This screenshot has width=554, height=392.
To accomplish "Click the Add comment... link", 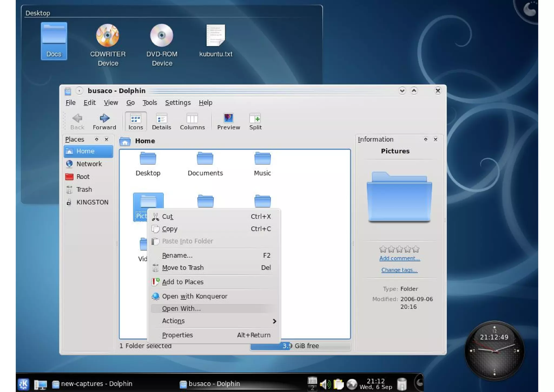I will (x=399, y=258).
